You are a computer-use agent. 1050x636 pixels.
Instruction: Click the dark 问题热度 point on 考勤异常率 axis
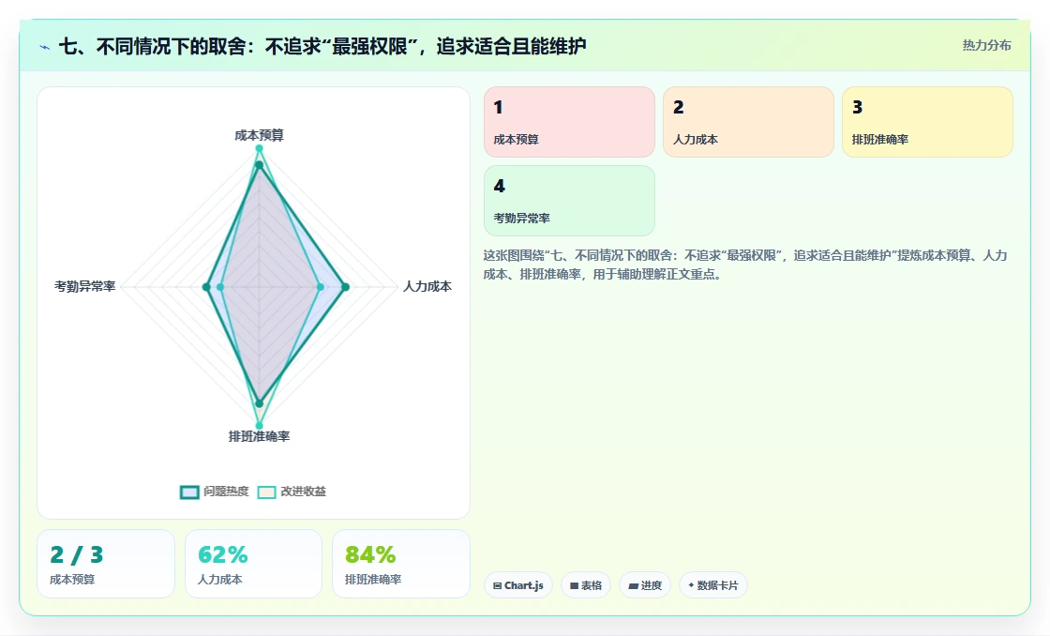pyautogui.click(x=206, y=287)
